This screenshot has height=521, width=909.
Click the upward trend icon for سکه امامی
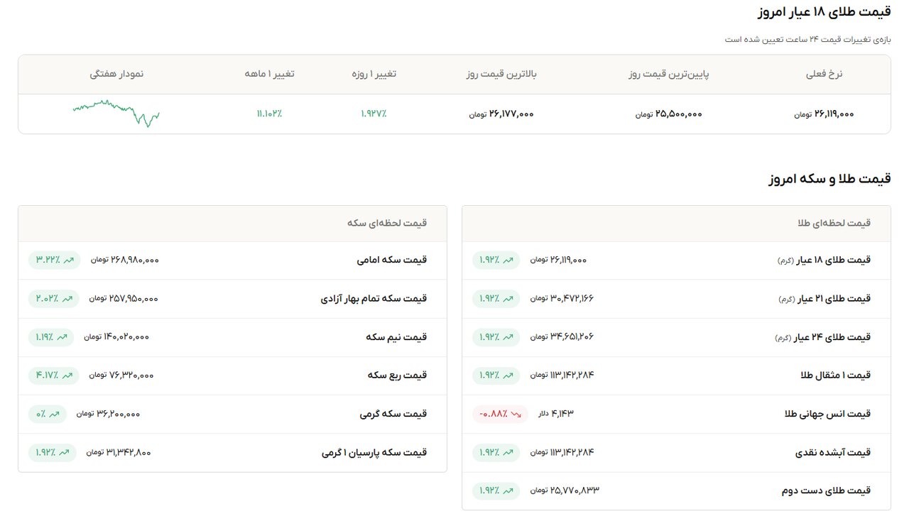(69, 260)
